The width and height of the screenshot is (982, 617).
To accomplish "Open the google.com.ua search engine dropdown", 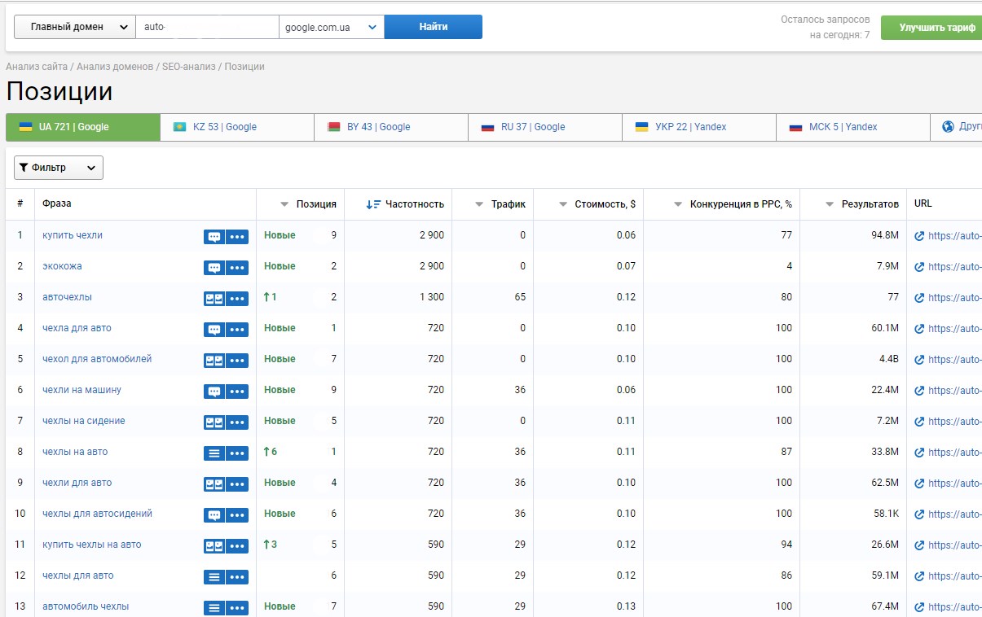I will (332, 27).
